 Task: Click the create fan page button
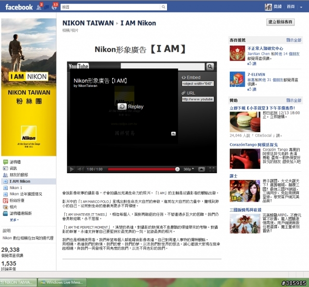tap(280, 22)
